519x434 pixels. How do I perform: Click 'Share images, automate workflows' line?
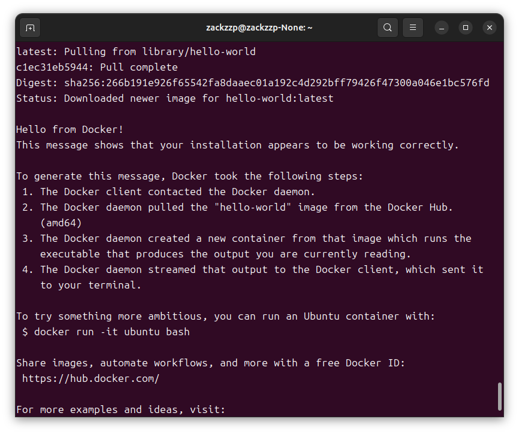210,363
